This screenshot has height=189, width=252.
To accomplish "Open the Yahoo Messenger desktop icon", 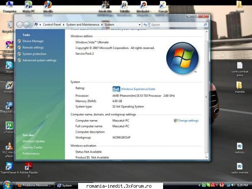I will pyautogui.click(x=9, y=49).
